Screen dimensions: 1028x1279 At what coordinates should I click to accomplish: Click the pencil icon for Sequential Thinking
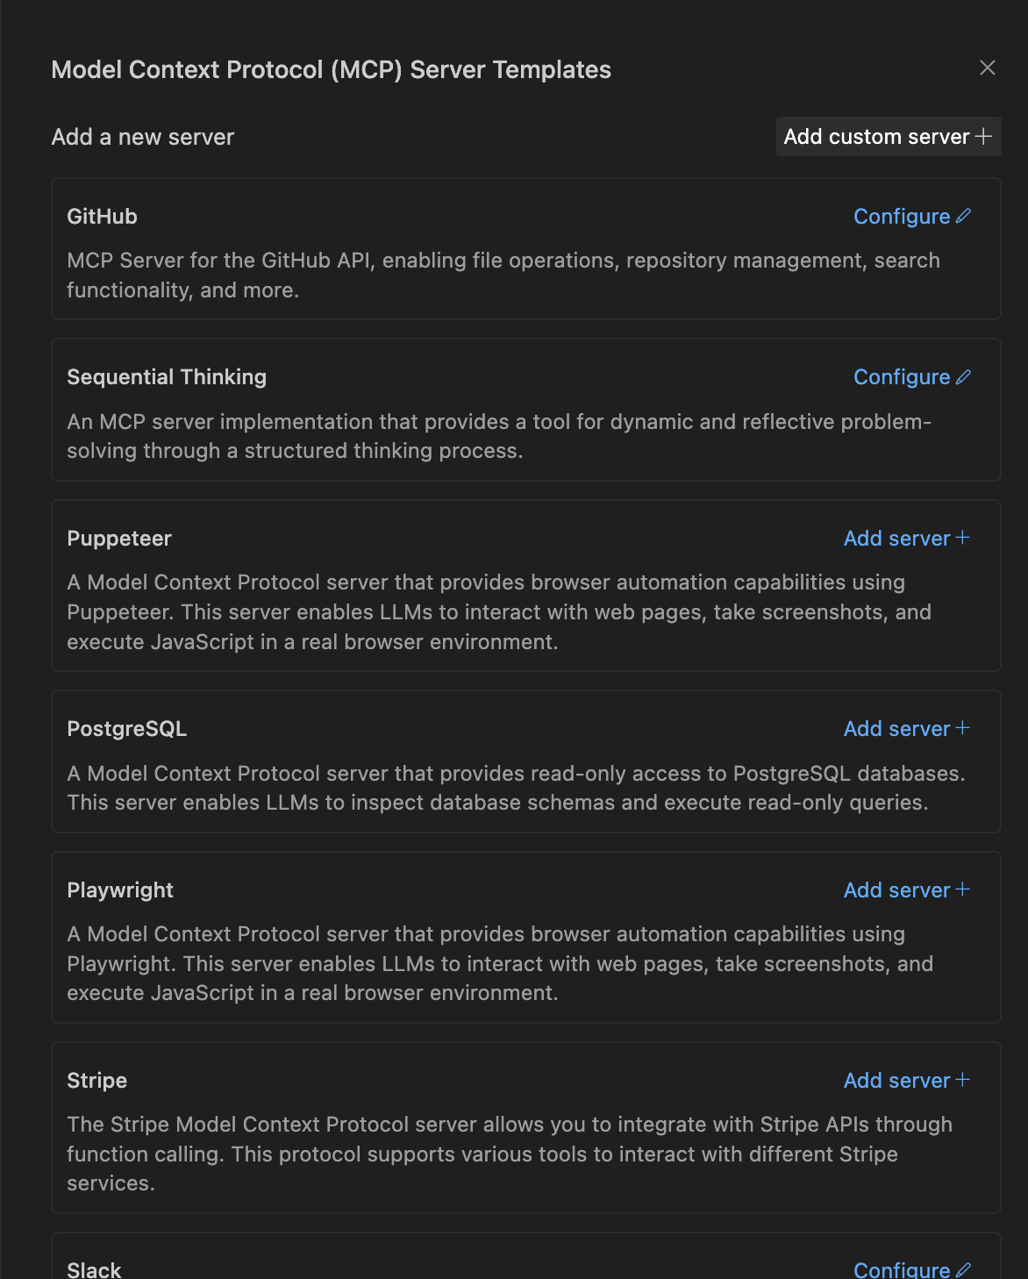(963, 377)
